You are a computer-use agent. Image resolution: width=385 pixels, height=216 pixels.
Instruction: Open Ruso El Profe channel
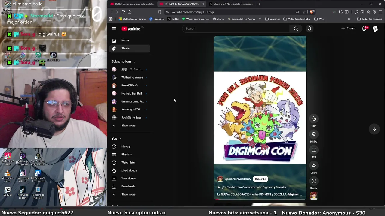coord(130,85)
